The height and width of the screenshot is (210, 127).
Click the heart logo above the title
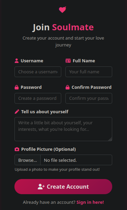click(x=63, y=10)
